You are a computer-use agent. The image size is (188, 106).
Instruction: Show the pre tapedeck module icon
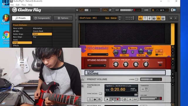coord(140,18)
